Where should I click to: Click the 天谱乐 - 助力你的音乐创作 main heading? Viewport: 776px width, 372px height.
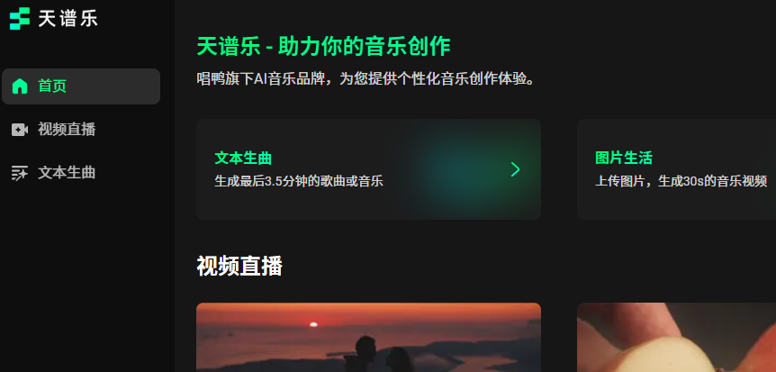324,47
